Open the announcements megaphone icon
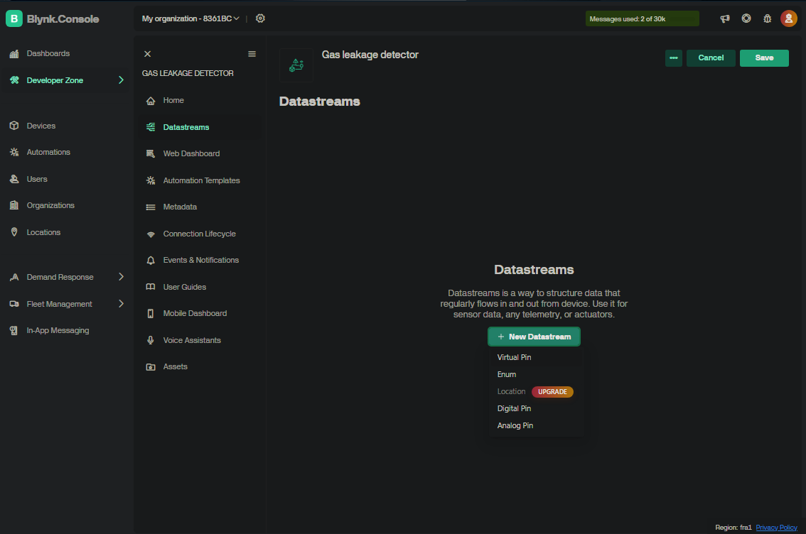 click(725, 18)
